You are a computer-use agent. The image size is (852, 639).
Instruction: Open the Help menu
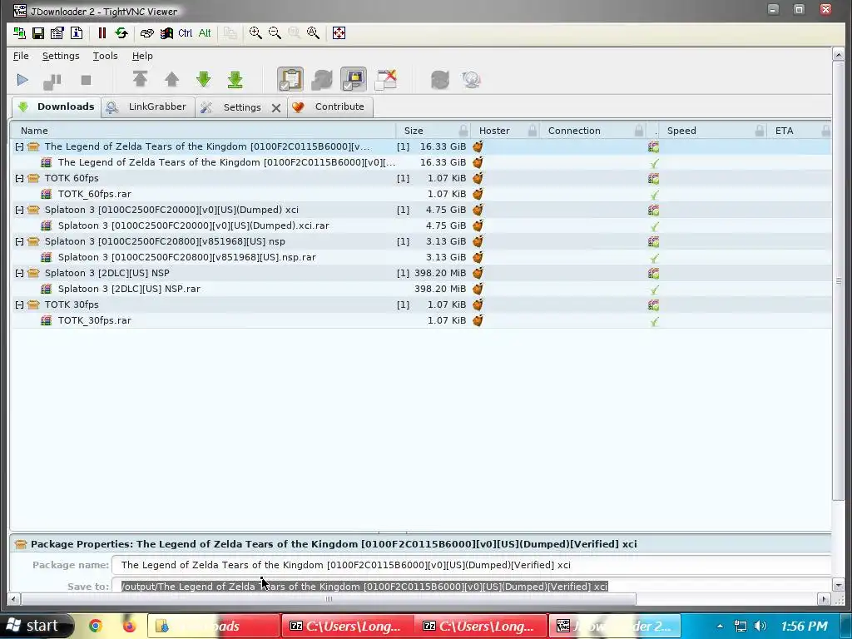click(x=142, y=56)
